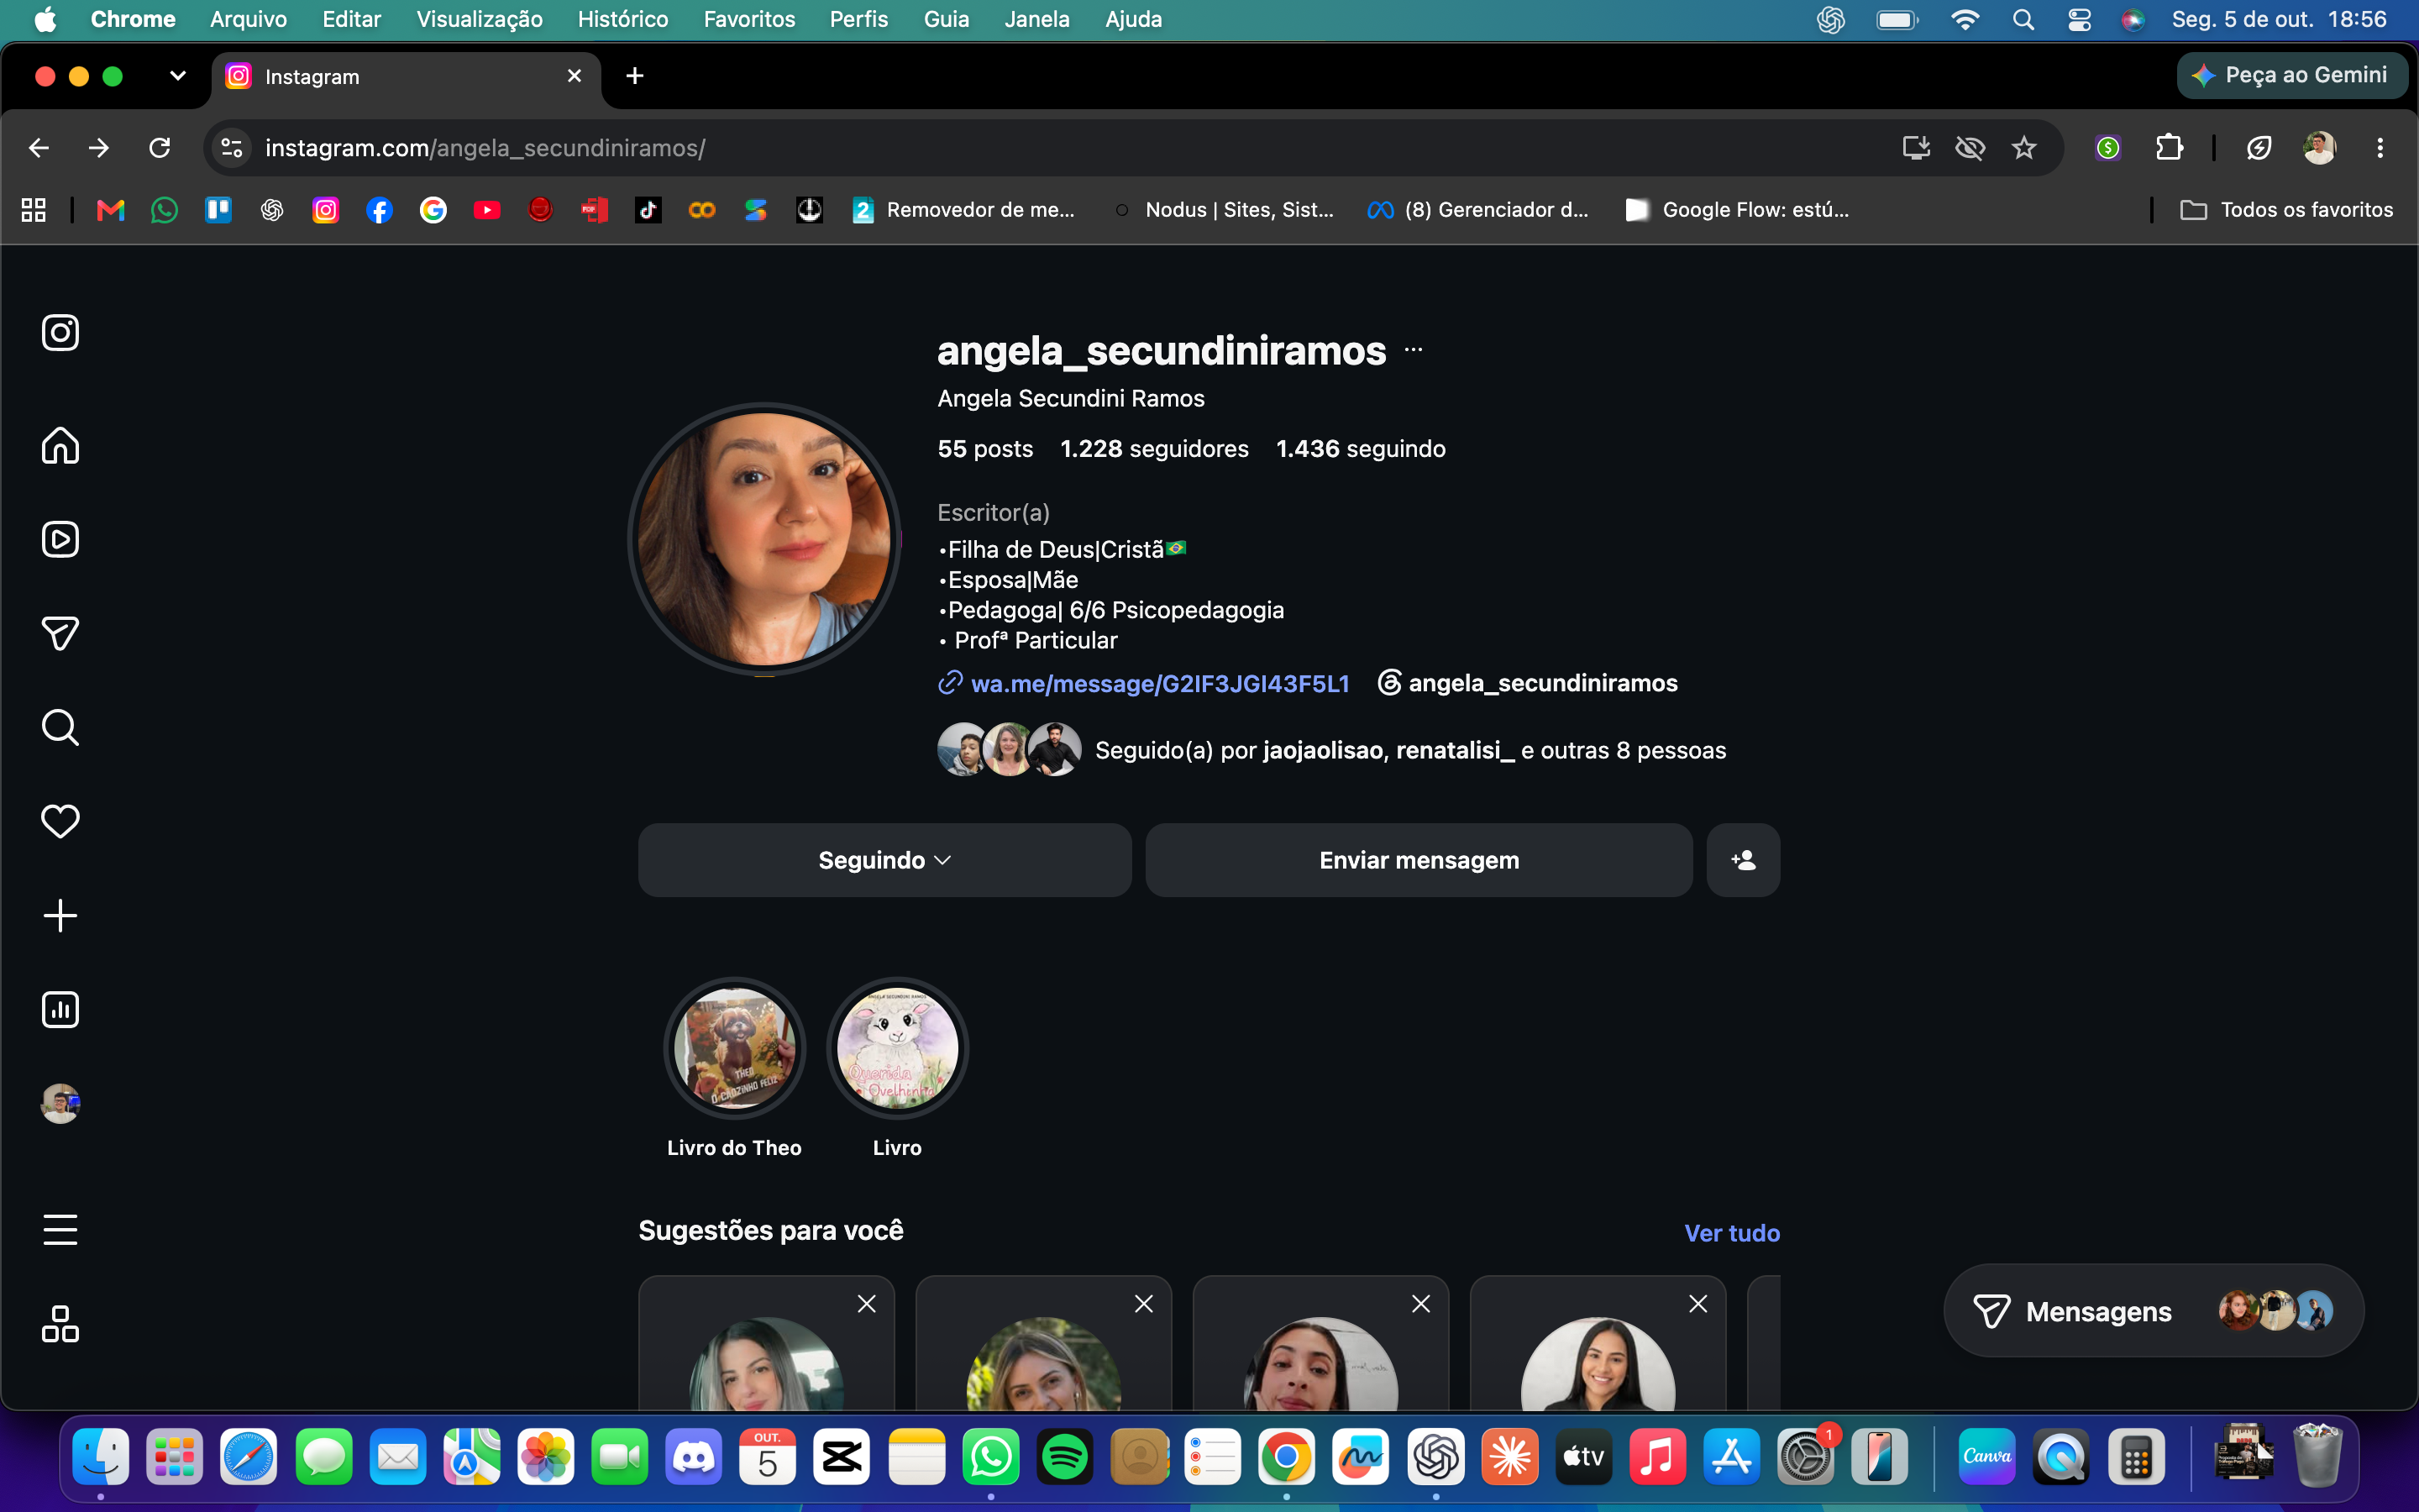2419x1512 pixels.
Task: Open macOS Control Center in menu bar
Action: click(2079, 19)
